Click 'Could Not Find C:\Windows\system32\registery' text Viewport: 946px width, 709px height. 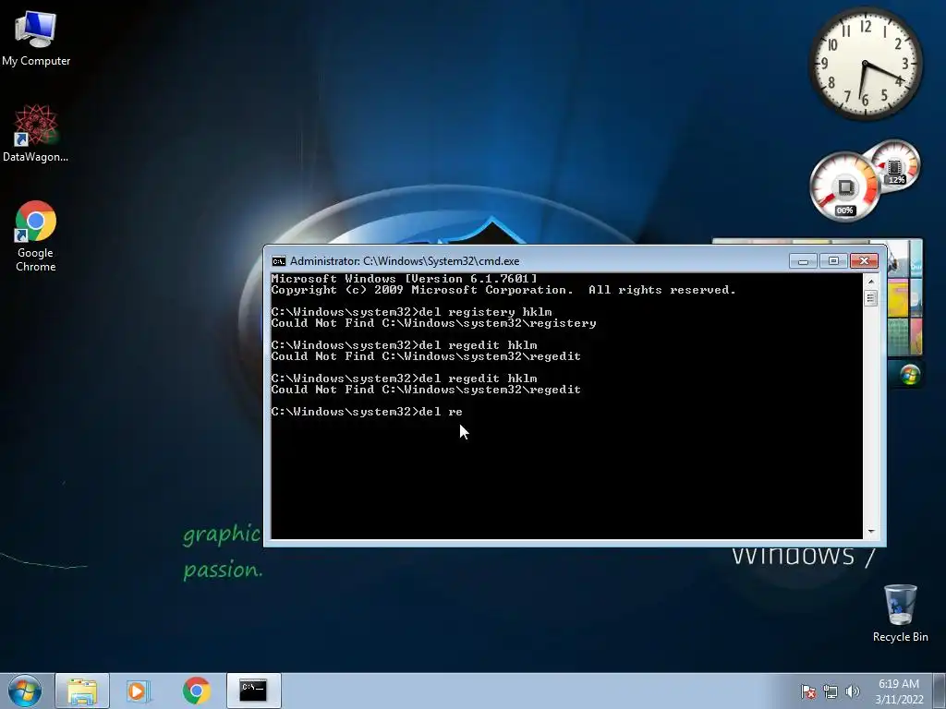pos(434,323)
